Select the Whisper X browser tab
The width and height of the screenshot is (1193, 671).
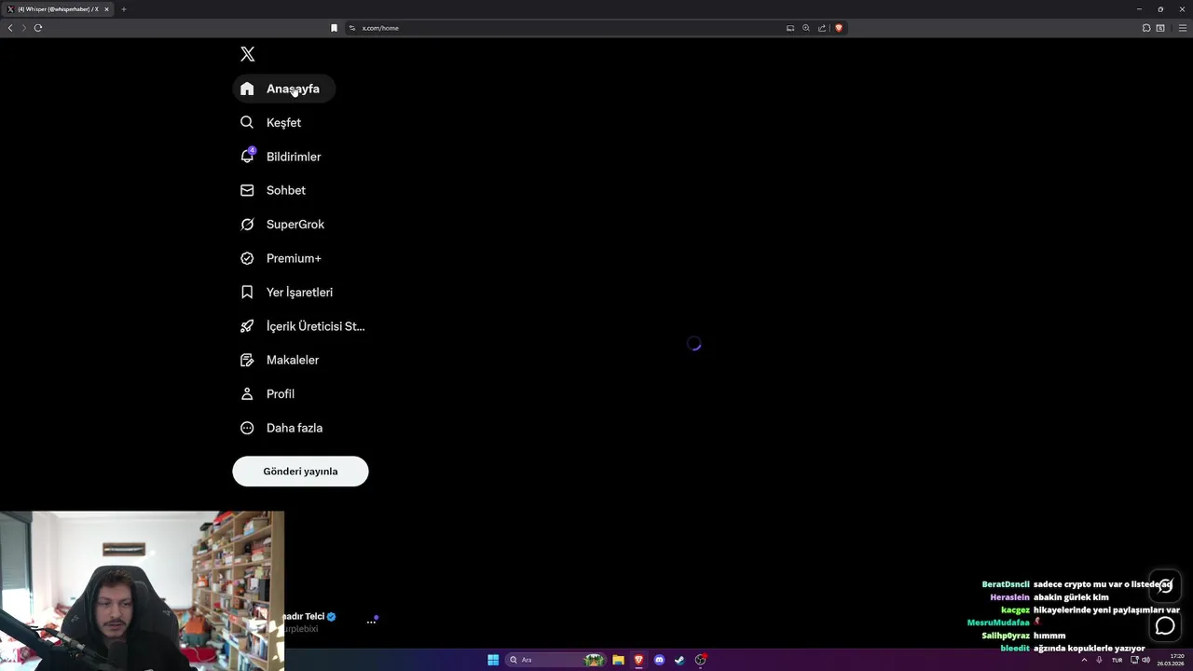pos(58,9)
